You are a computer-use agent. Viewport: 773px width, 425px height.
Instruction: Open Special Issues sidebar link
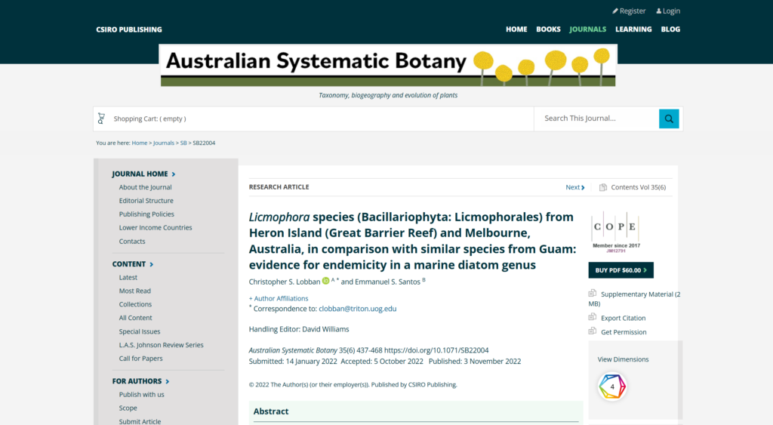pos(140,332)
